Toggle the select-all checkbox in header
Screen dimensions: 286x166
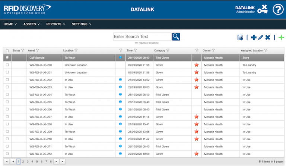tap(7, 50)
